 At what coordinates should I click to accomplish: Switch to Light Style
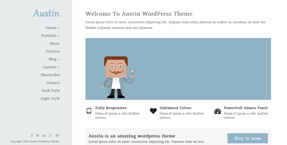(50, 98)
